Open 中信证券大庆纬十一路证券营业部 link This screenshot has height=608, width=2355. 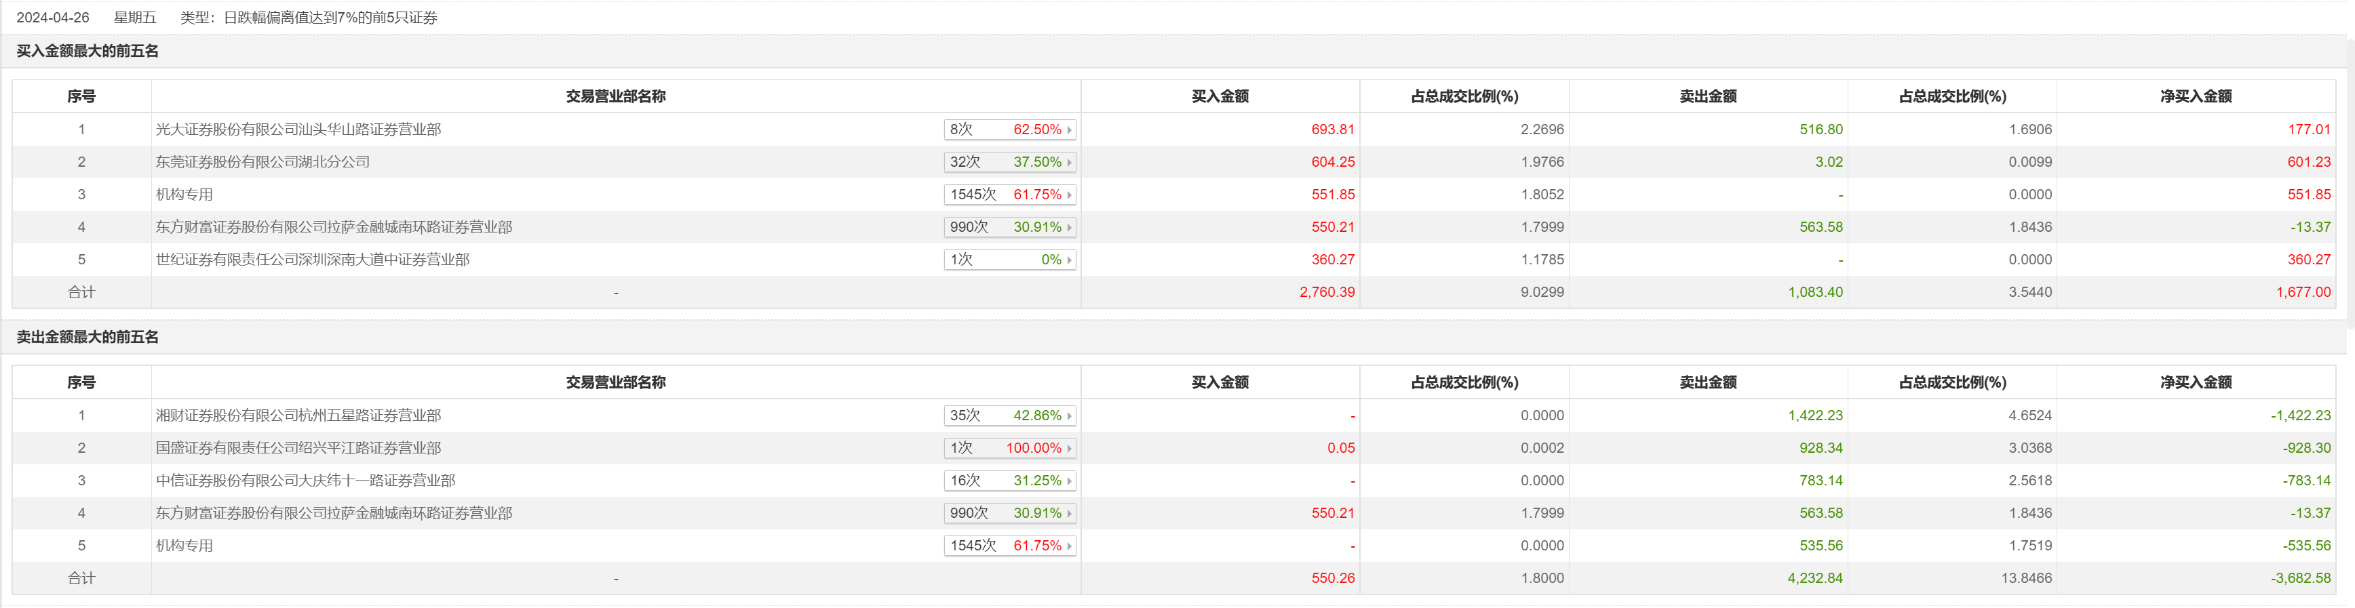[x=305, y=481]
